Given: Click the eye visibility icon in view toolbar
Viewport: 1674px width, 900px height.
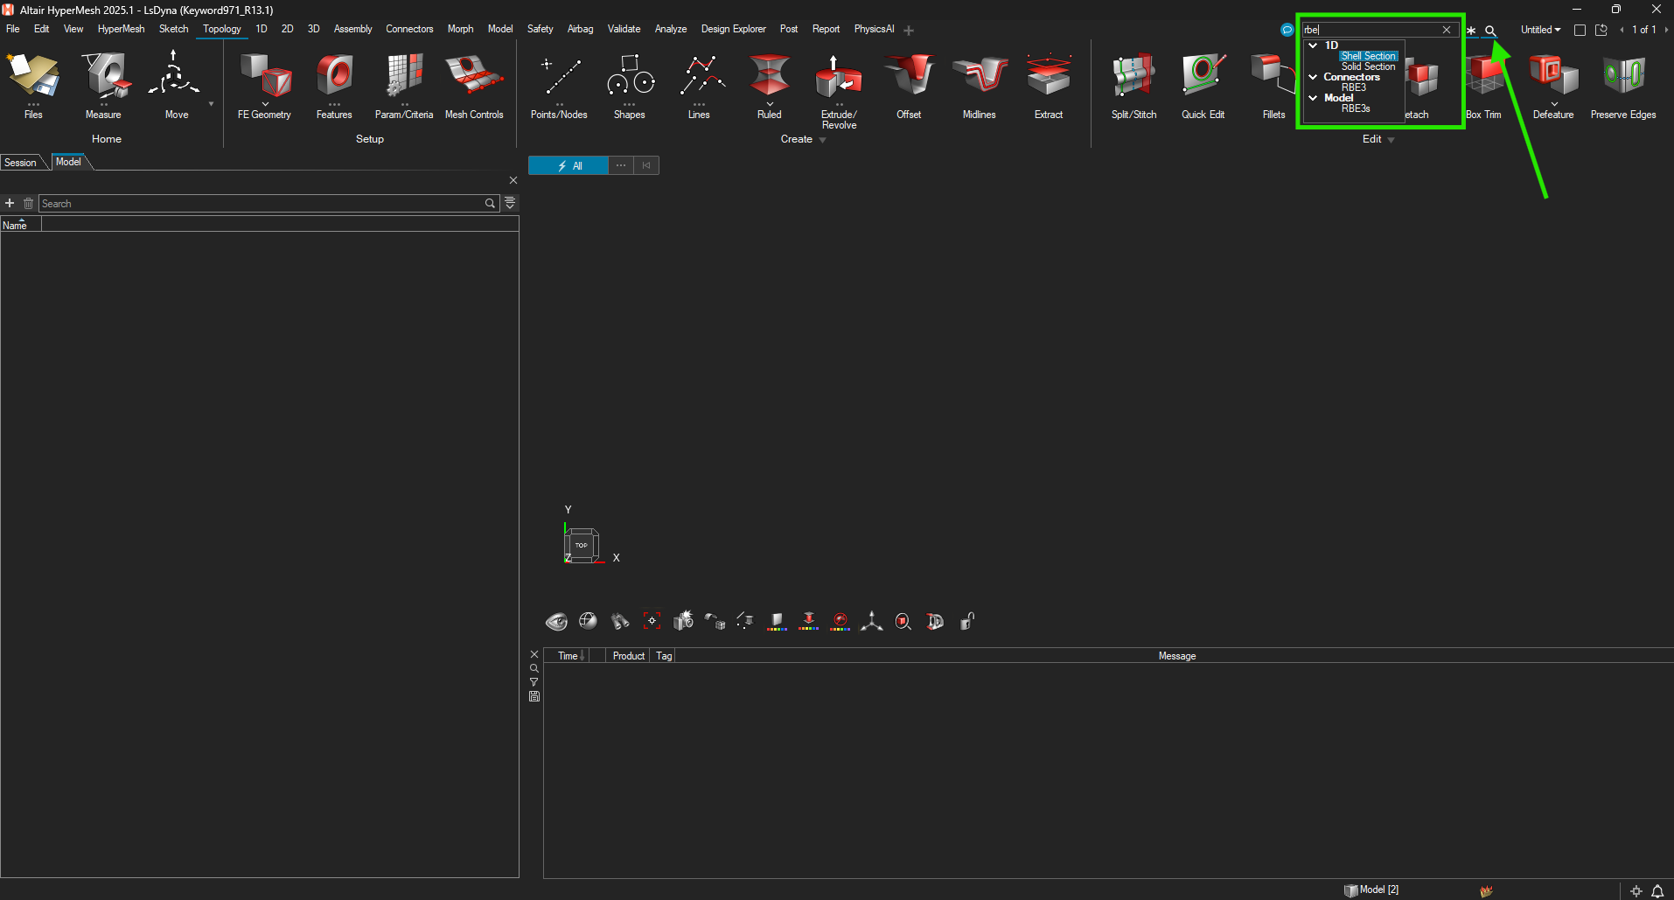Looking at the screenshot, I should pyautogui.click(x=556, y=621).
